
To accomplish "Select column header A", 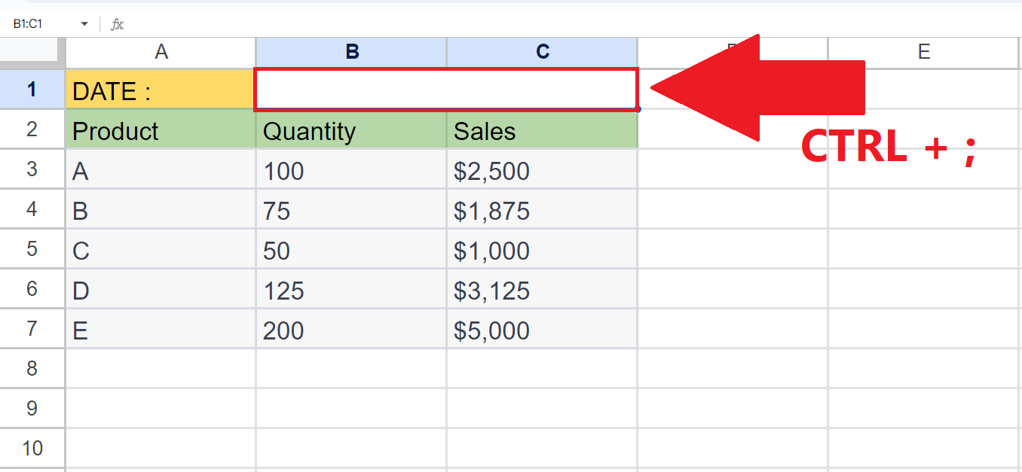I will point(161,52).
